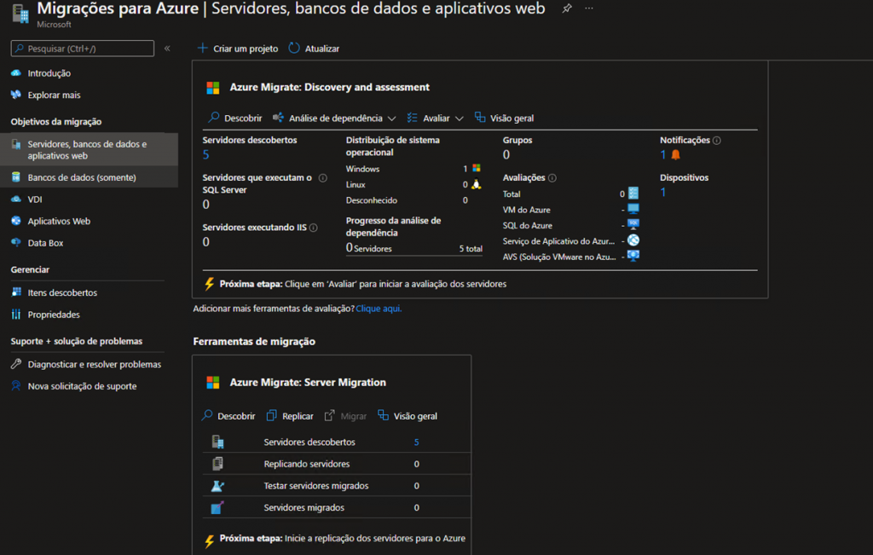
Task: Click the dependency analysis progress bar
Action: 414,256
